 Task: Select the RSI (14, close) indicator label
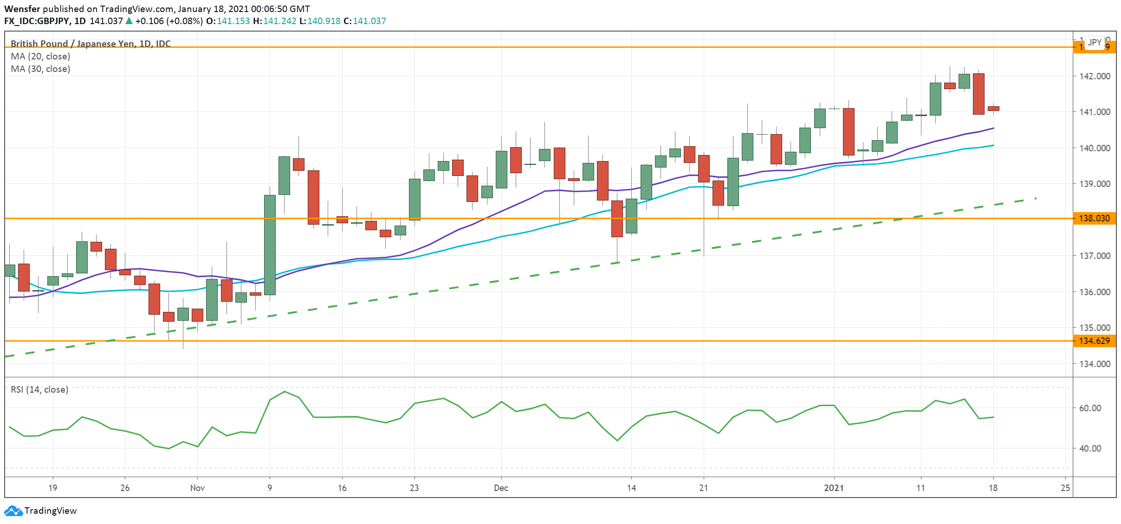(39, 389)
